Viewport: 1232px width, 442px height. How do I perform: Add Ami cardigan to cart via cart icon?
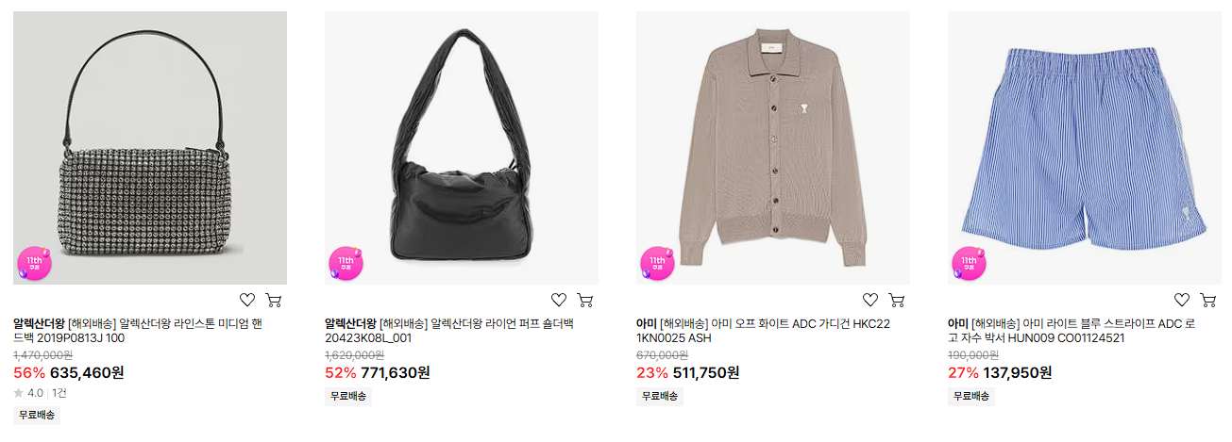click(x=897, y=301)
